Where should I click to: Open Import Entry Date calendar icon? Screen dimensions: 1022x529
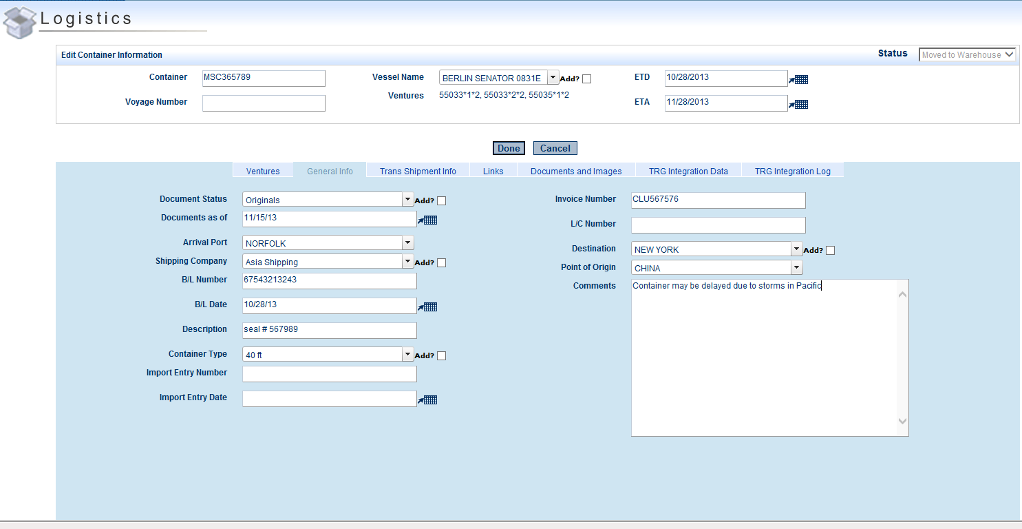click(x=427, y=400)
